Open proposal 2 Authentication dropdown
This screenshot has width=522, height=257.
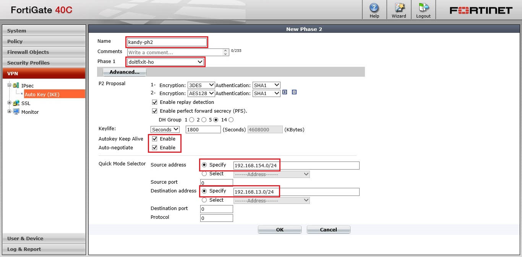click(x=266, y=93)
